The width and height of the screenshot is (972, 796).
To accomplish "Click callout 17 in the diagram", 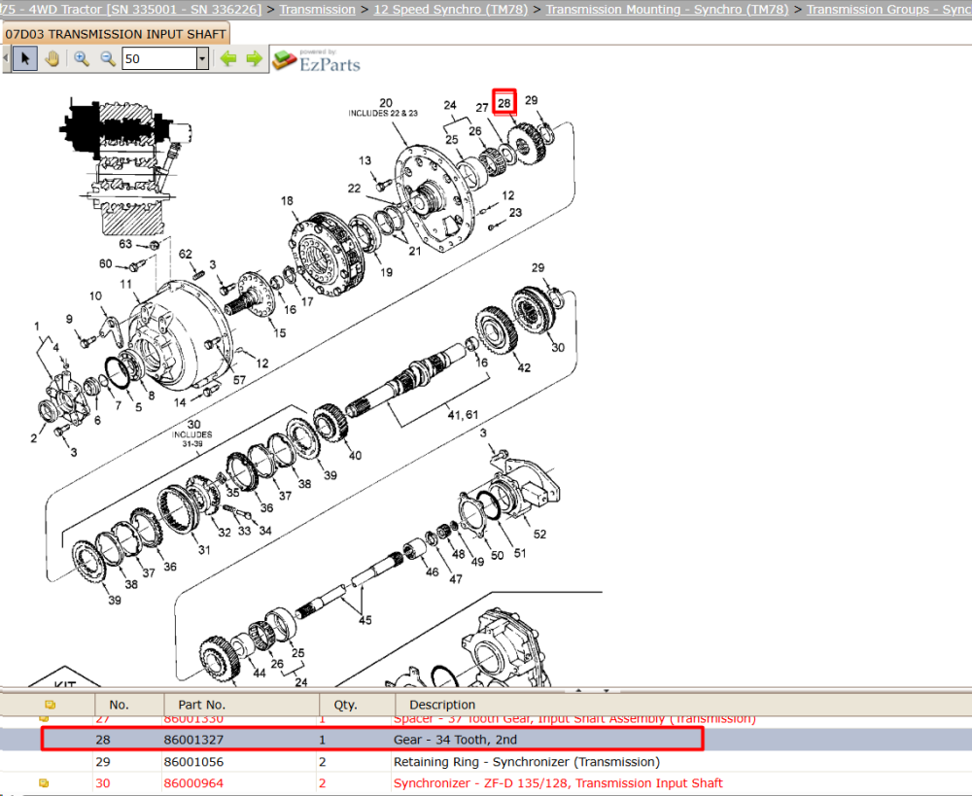I will tap(307, 302).
